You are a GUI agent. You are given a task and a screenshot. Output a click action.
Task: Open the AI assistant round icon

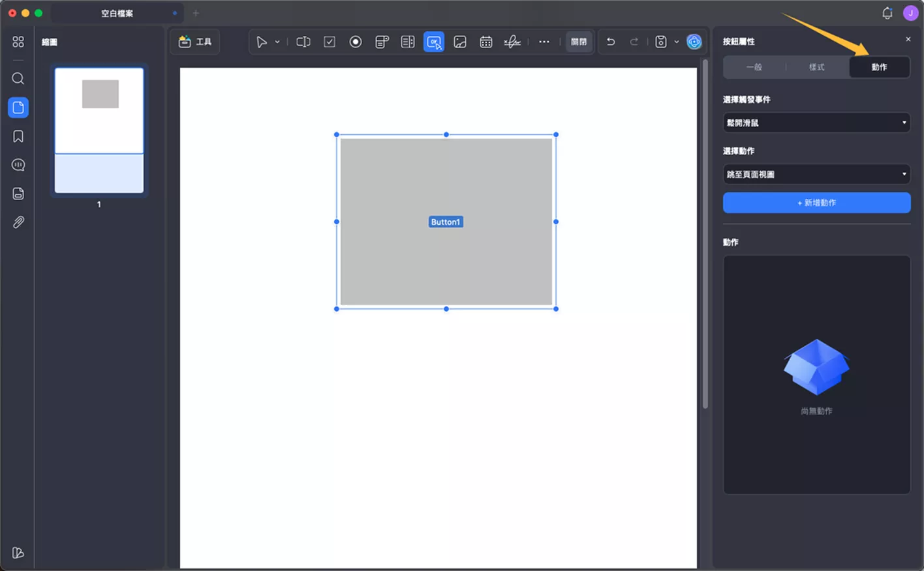coord(694,42)
